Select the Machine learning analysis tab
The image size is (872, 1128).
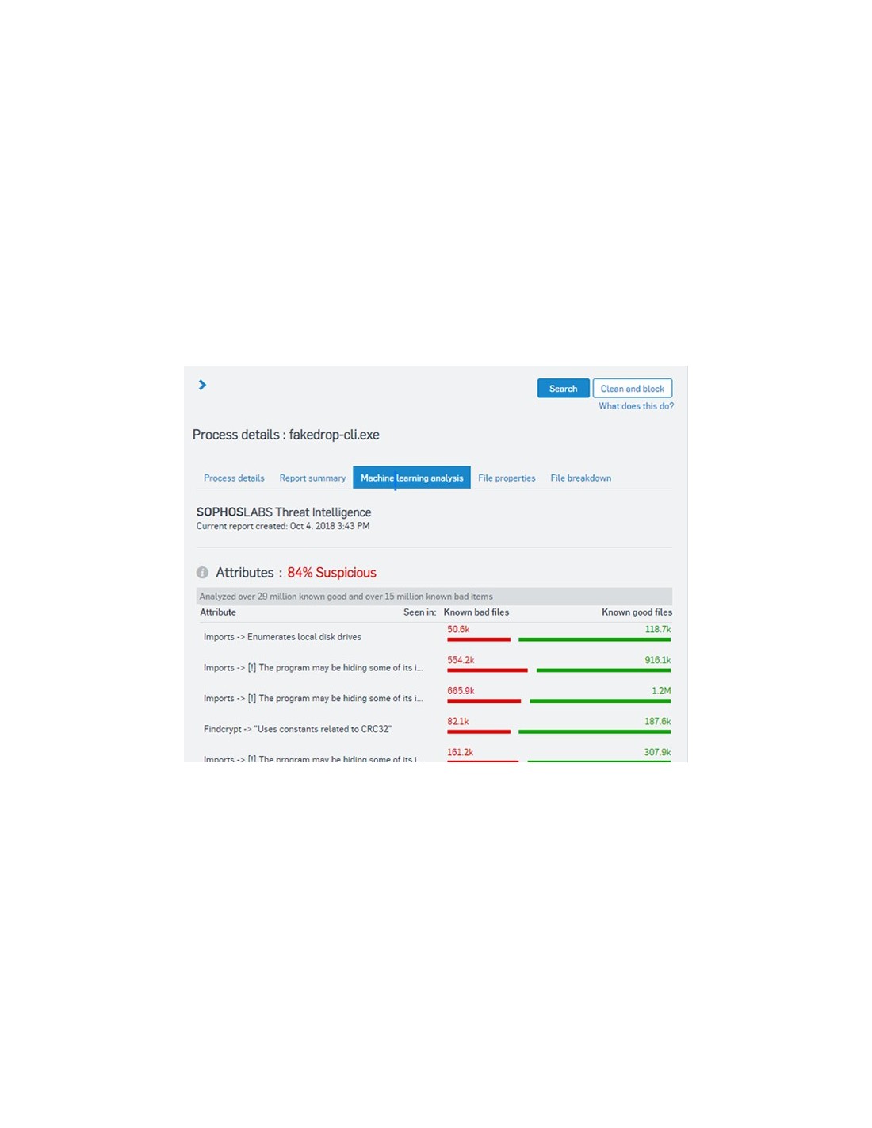[411, 478]
